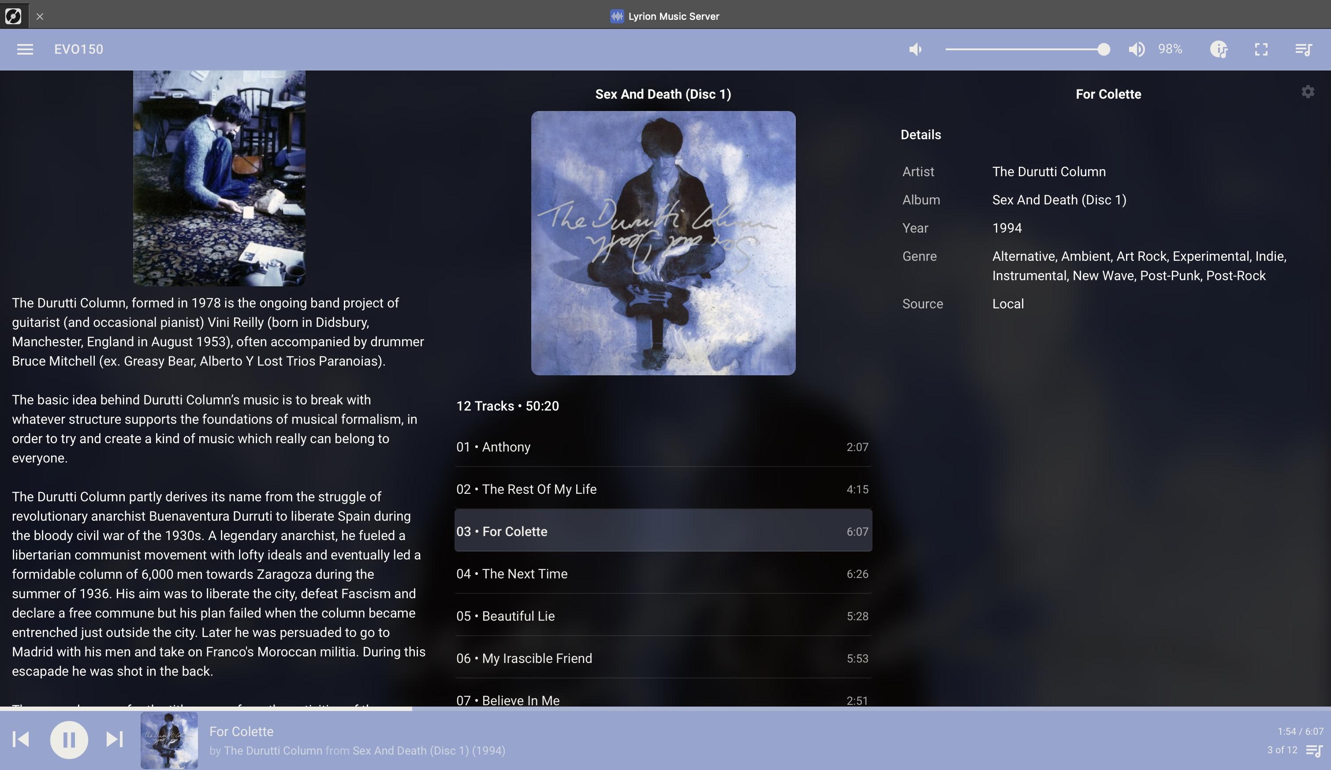The height and width of the screenshot is (770, 1331).
Task: Click the 1:54 / 6:07 time display
Action: (1301, 731)
